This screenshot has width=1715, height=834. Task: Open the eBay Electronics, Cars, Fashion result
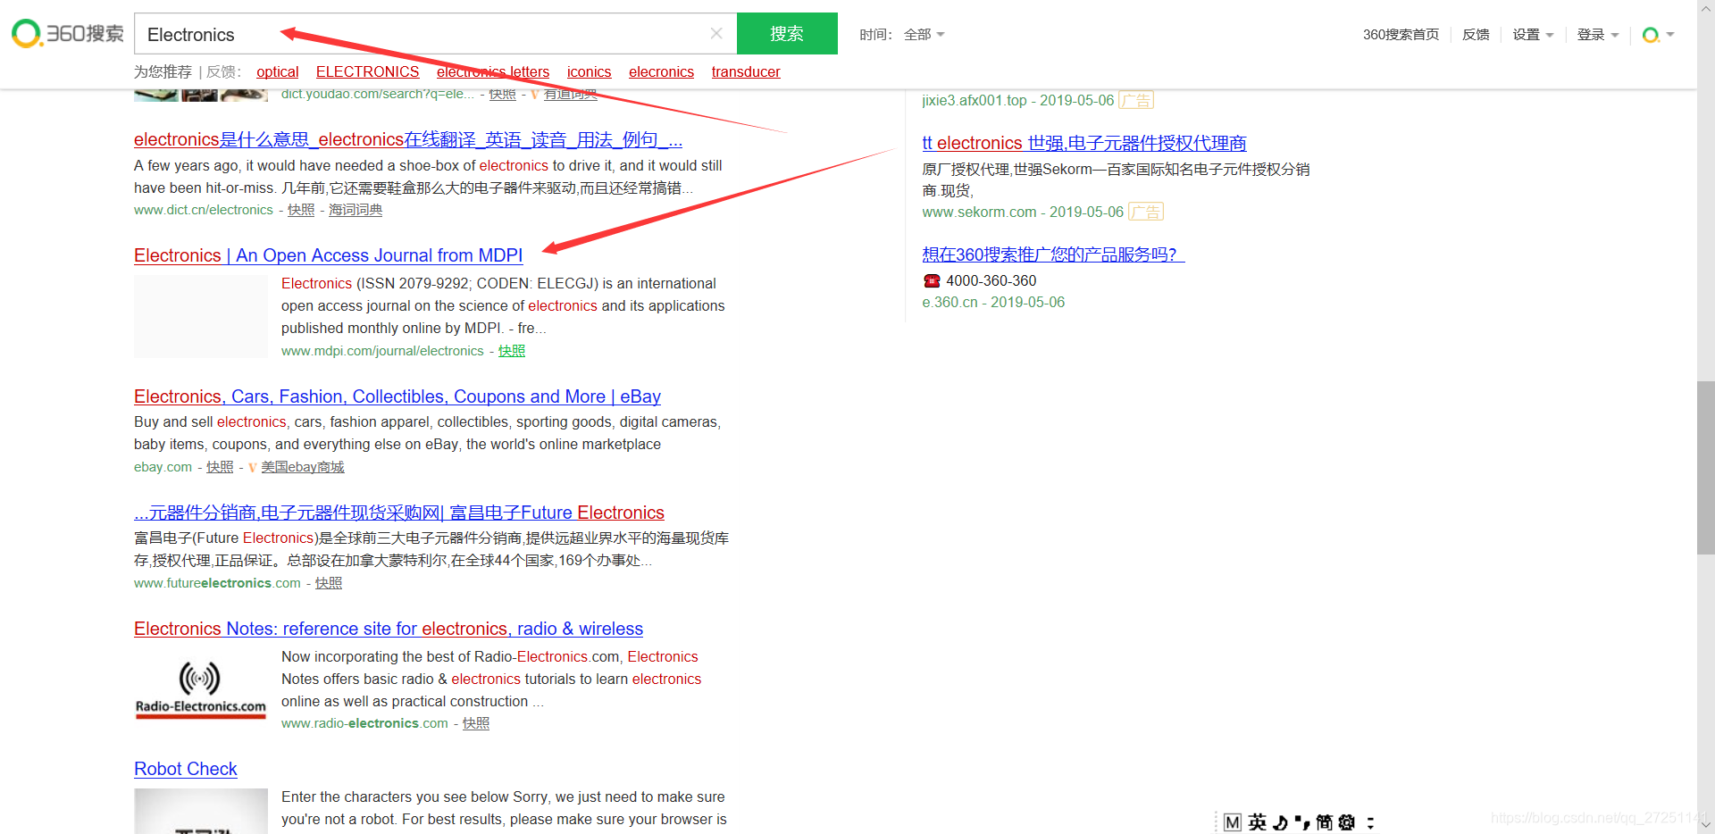[397, 396]
